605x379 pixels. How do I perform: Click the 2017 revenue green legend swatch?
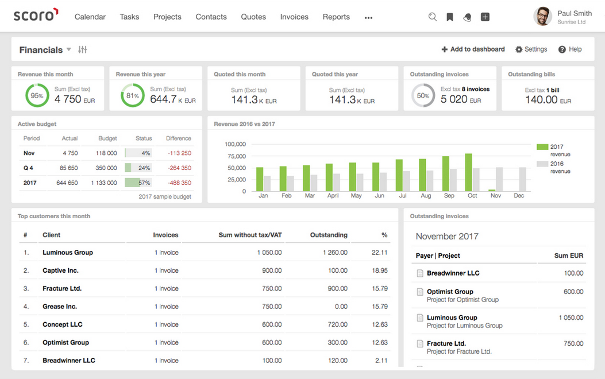click(542, 147)
